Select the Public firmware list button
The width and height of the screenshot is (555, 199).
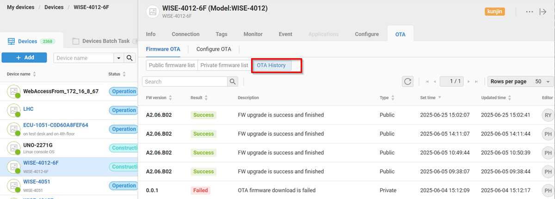click(x=172, y=66)
